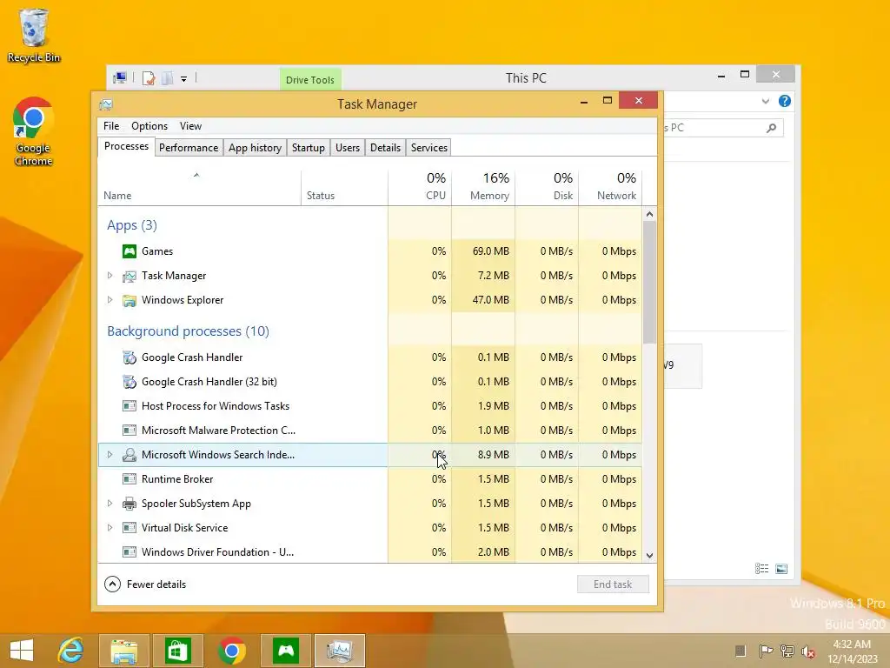This screenshot has height=668, width=890.
Task: Click the Chrome icon on the taskbar
Action: click(x=231, y=651)
